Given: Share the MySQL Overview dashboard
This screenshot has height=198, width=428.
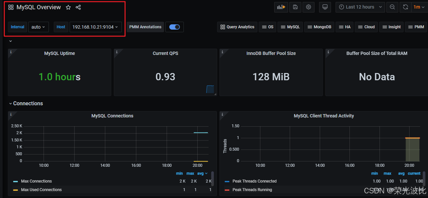Looking at the screenshot, I should point(78,7).
